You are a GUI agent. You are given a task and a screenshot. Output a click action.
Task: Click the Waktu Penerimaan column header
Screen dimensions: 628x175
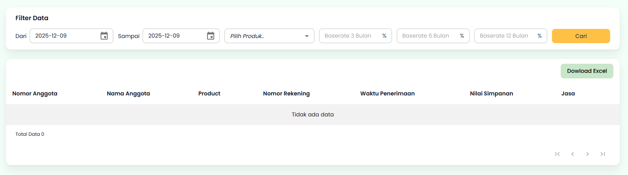[387, 93]
